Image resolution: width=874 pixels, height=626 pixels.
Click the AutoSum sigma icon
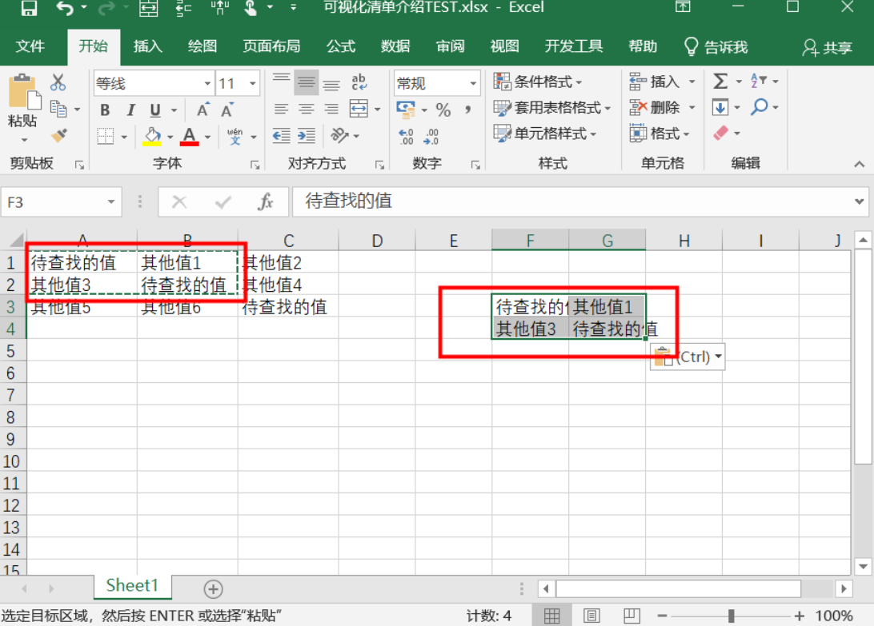720,82
